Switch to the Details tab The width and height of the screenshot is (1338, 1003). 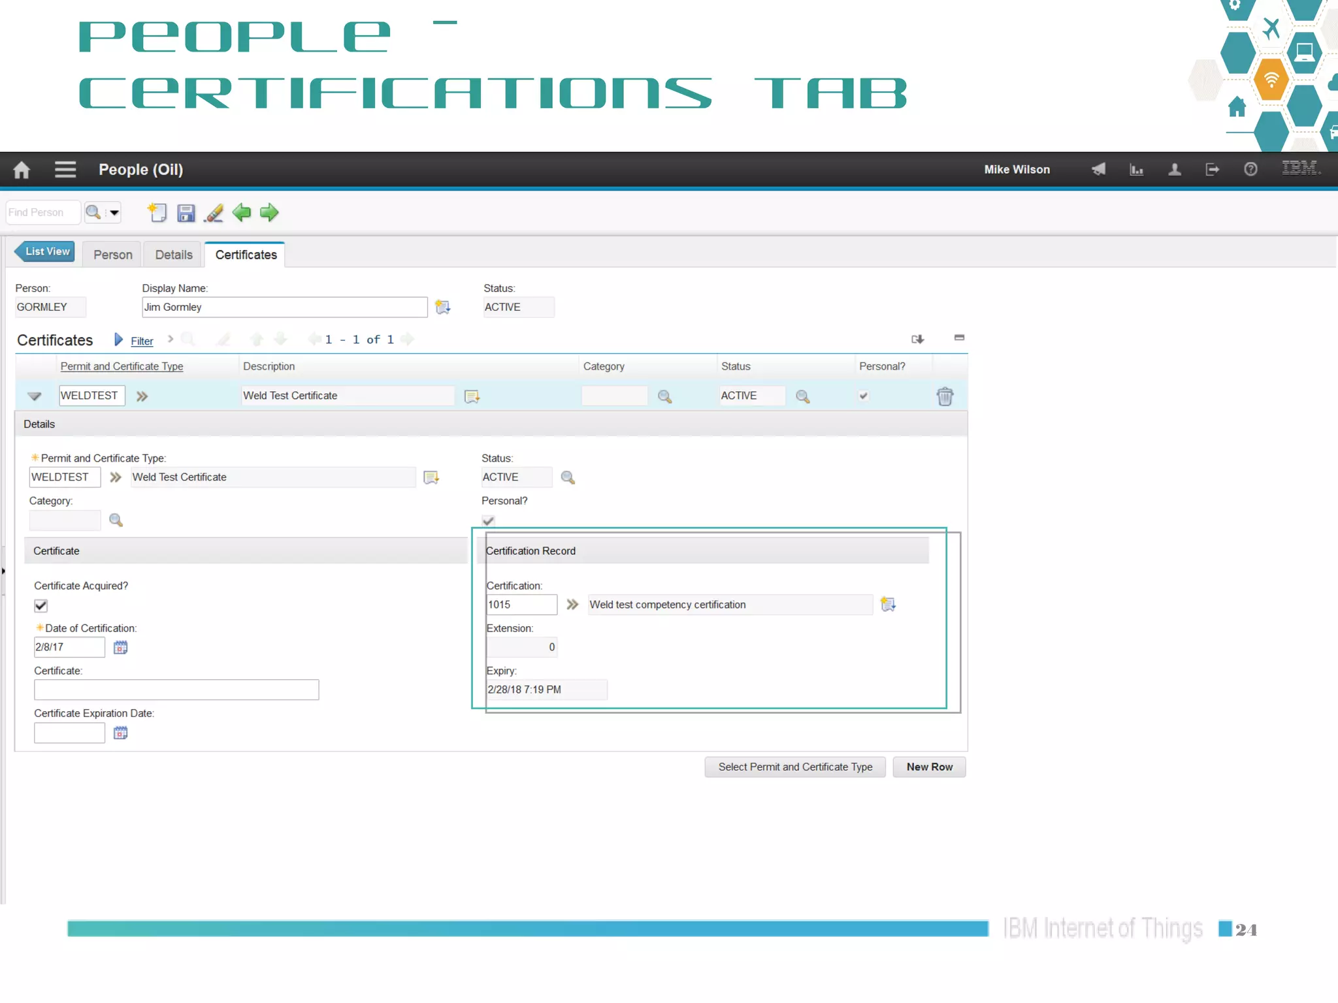point(174,255)
